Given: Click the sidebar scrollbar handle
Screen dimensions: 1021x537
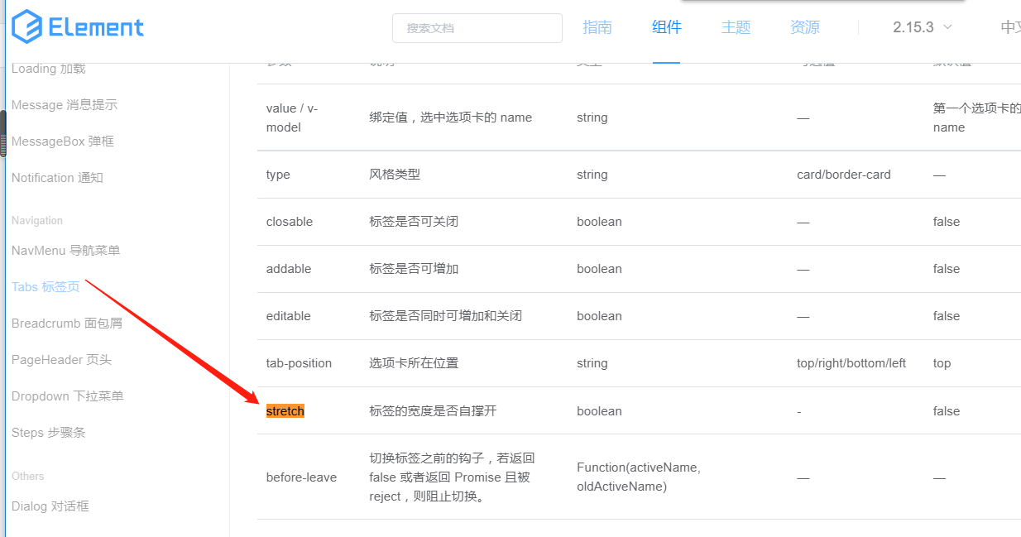Looking at the screenshot, I should (x=3, y=135).
